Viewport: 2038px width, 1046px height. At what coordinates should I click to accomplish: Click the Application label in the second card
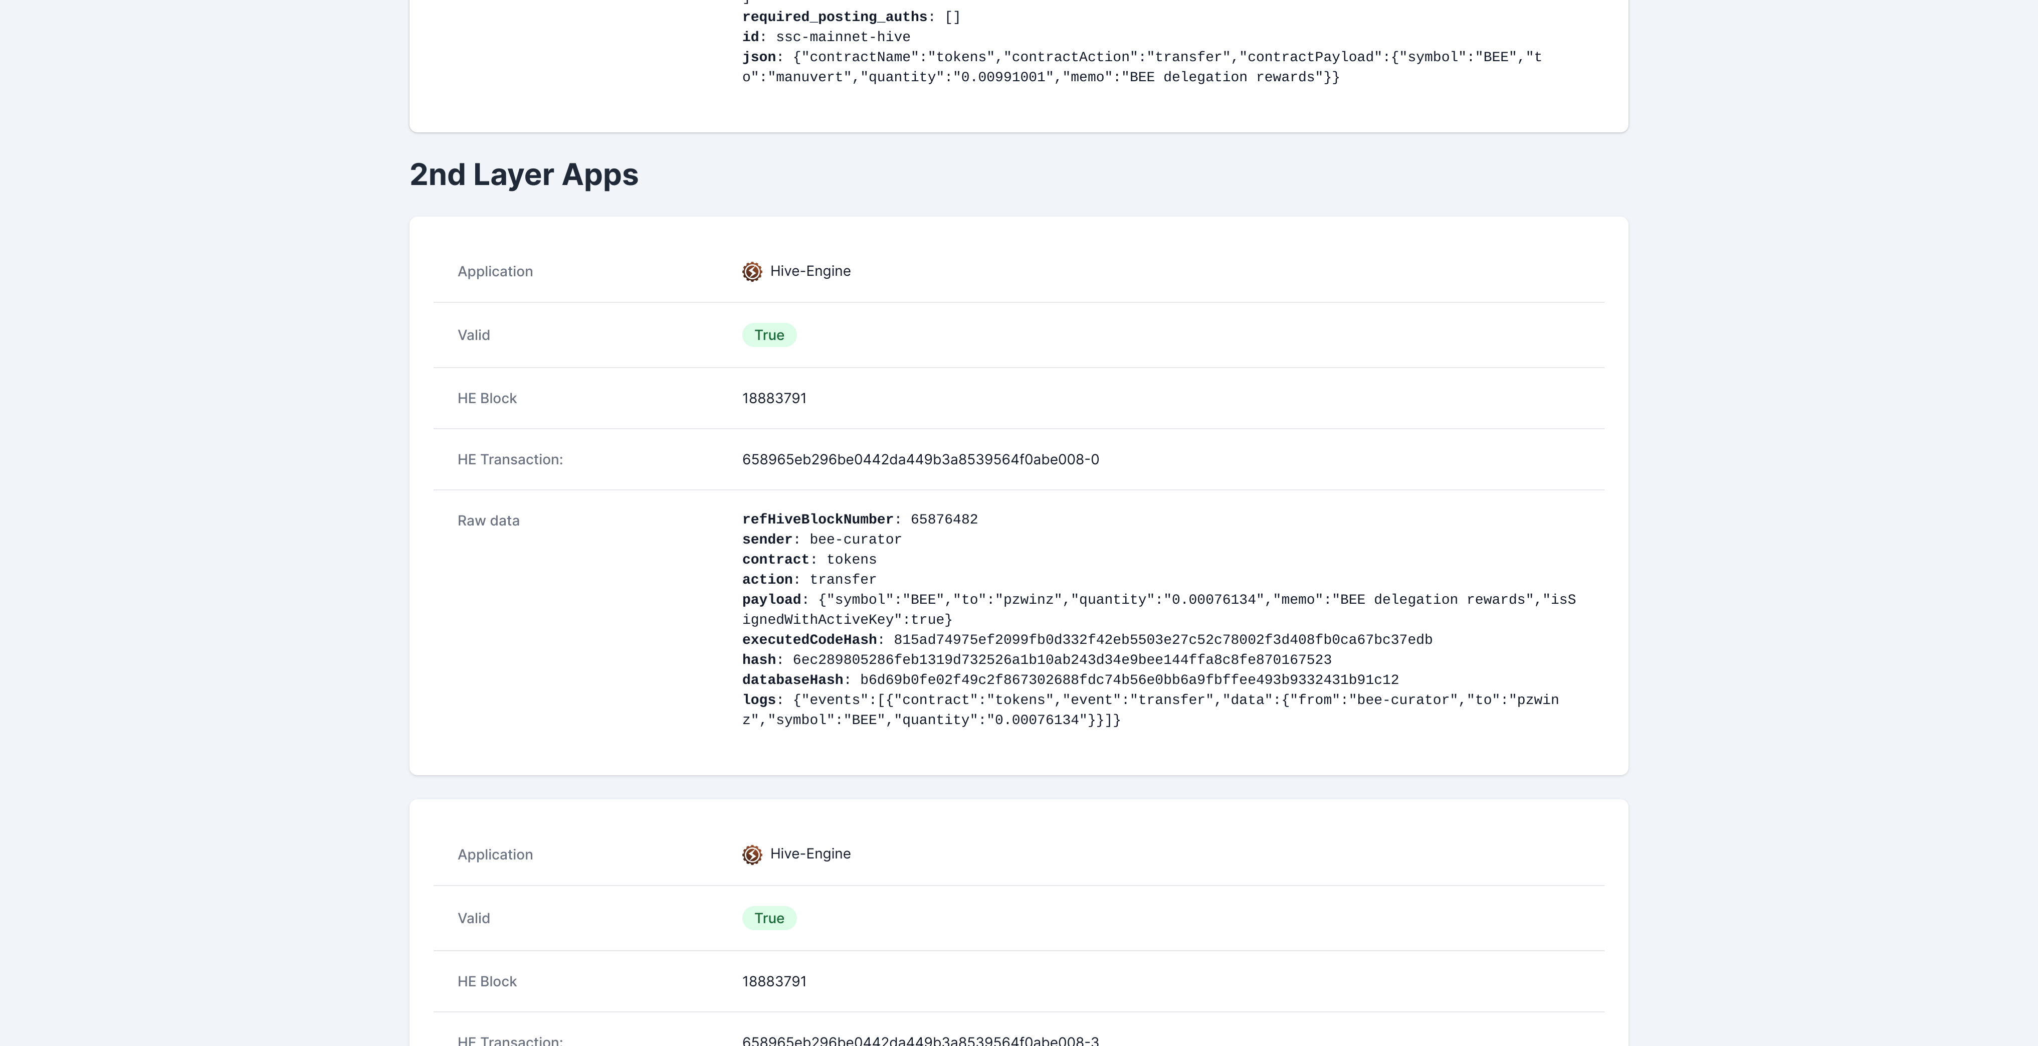tap(495, 854)
